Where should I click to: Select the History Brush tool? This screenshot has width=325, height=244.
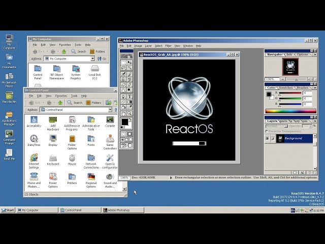coord(130,79)
